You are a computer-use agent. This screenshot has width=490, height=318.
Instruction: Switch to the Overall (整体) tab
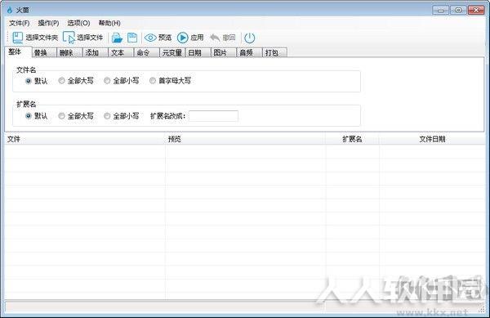coord(18,52)
